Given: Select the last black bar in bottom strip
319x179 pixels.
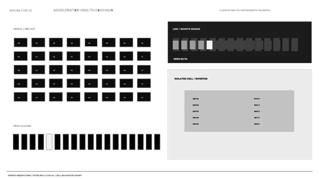Looking at the screenshot, I should click(x=157, y=142).
